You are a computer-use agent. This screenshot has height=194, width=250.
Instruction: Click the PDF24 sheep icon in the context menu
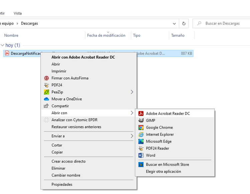click(x=46, y=85)
